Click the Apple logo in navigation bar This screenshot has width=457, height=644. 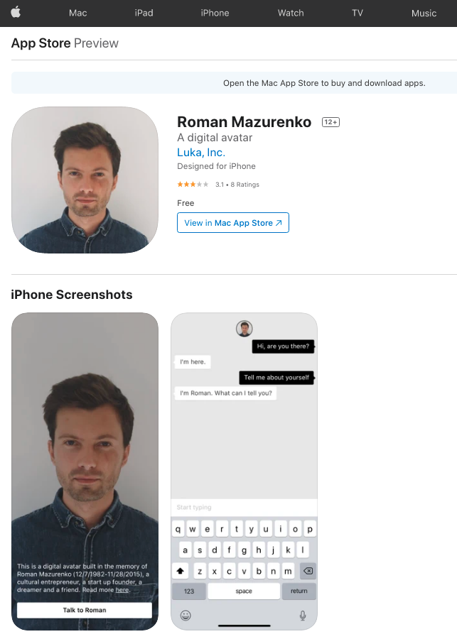(16, 13)
